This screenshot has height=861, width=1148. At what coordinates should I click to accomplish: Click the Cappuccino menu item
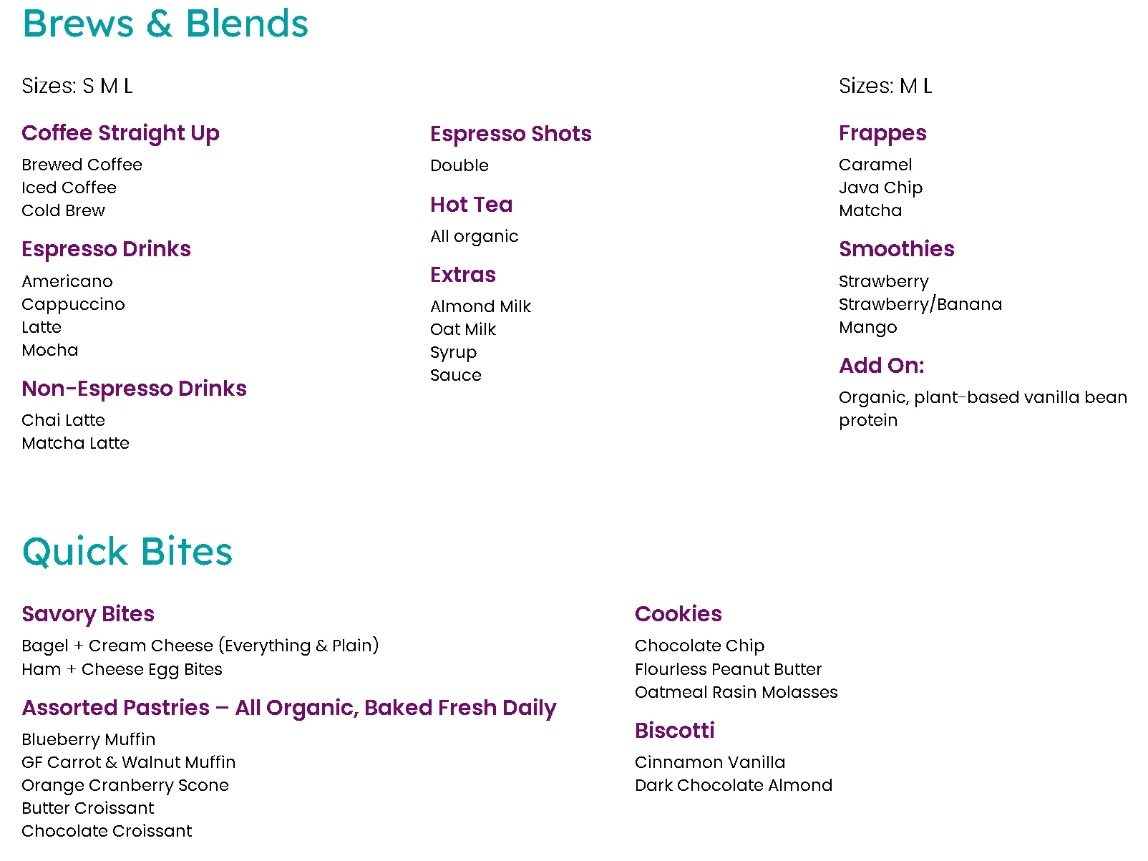pos(73,304)
